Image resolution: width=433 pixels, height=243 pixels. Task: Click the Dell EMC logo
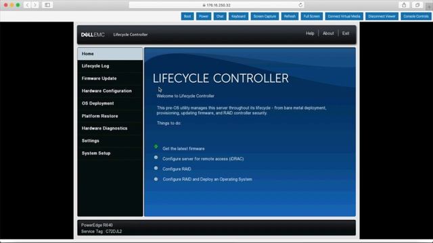(x=93, y=34)
